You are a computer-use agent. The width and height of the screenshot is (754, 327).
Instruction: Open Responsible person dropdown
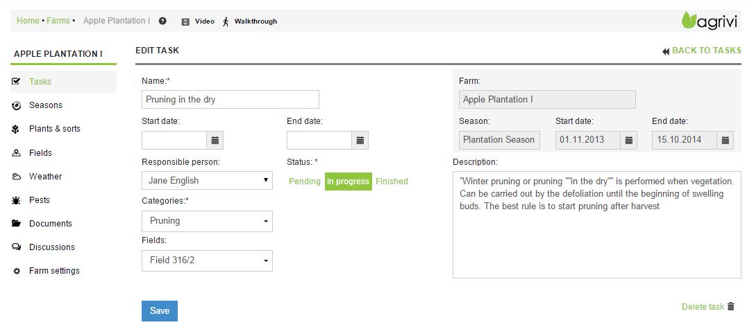pos(206,181)
